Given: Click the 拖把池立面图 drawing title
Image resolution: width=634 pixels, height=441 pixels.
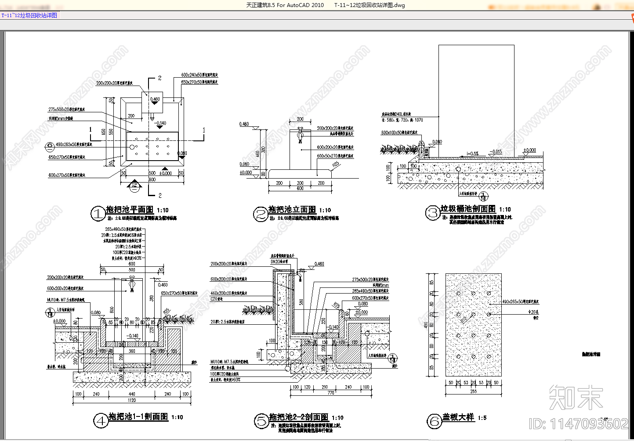Looking at the screenshot, I should point(292,210).
